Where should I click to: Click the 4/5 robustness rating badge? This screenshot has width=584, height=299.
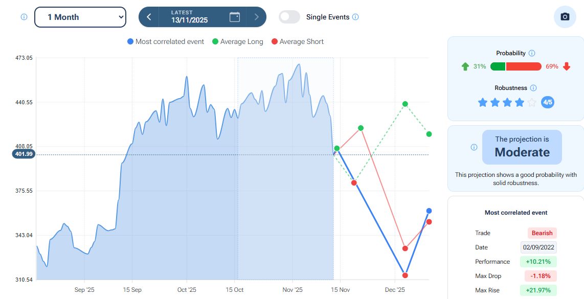pos(548,102)
